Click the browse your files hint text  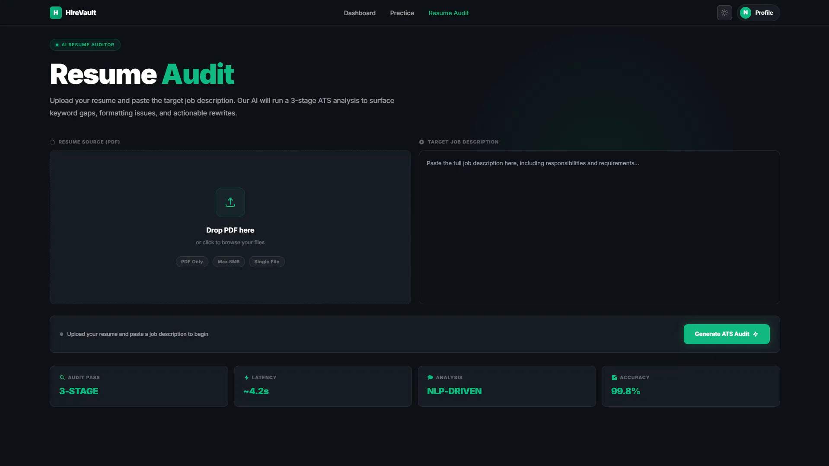point(230,243)
